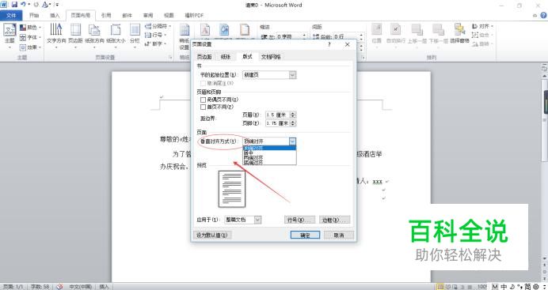The width and height of the screenshot is (548, 290).
Task: Select 居中 in the alignment list
Action: point(269,153)
